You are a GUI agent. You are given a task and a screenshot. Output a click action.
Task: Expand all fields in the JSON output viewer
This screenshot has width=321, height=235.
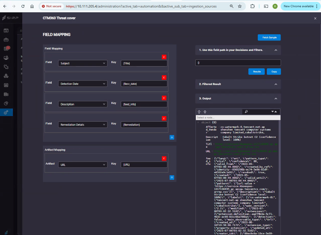point(199,112)
